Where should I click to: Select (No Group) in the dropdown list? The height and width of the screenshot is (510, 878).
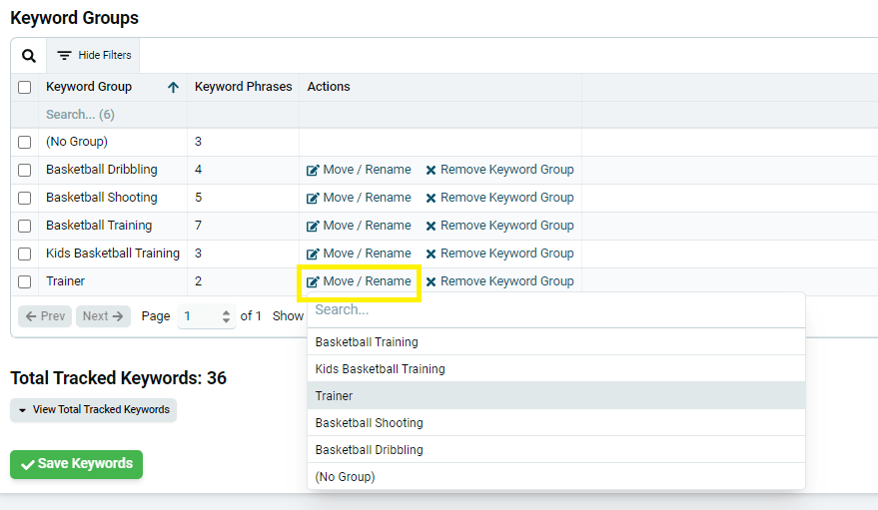point(556,476)
